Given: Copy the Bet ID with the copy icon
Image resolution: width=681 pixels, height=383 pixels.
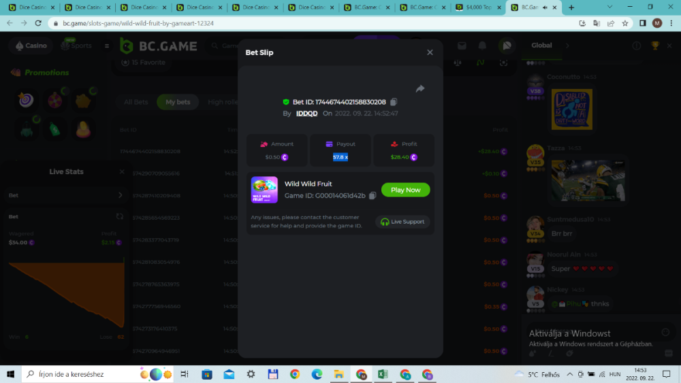Looking at the screenshot, I should pyautogui.click(x=394, y=102).
